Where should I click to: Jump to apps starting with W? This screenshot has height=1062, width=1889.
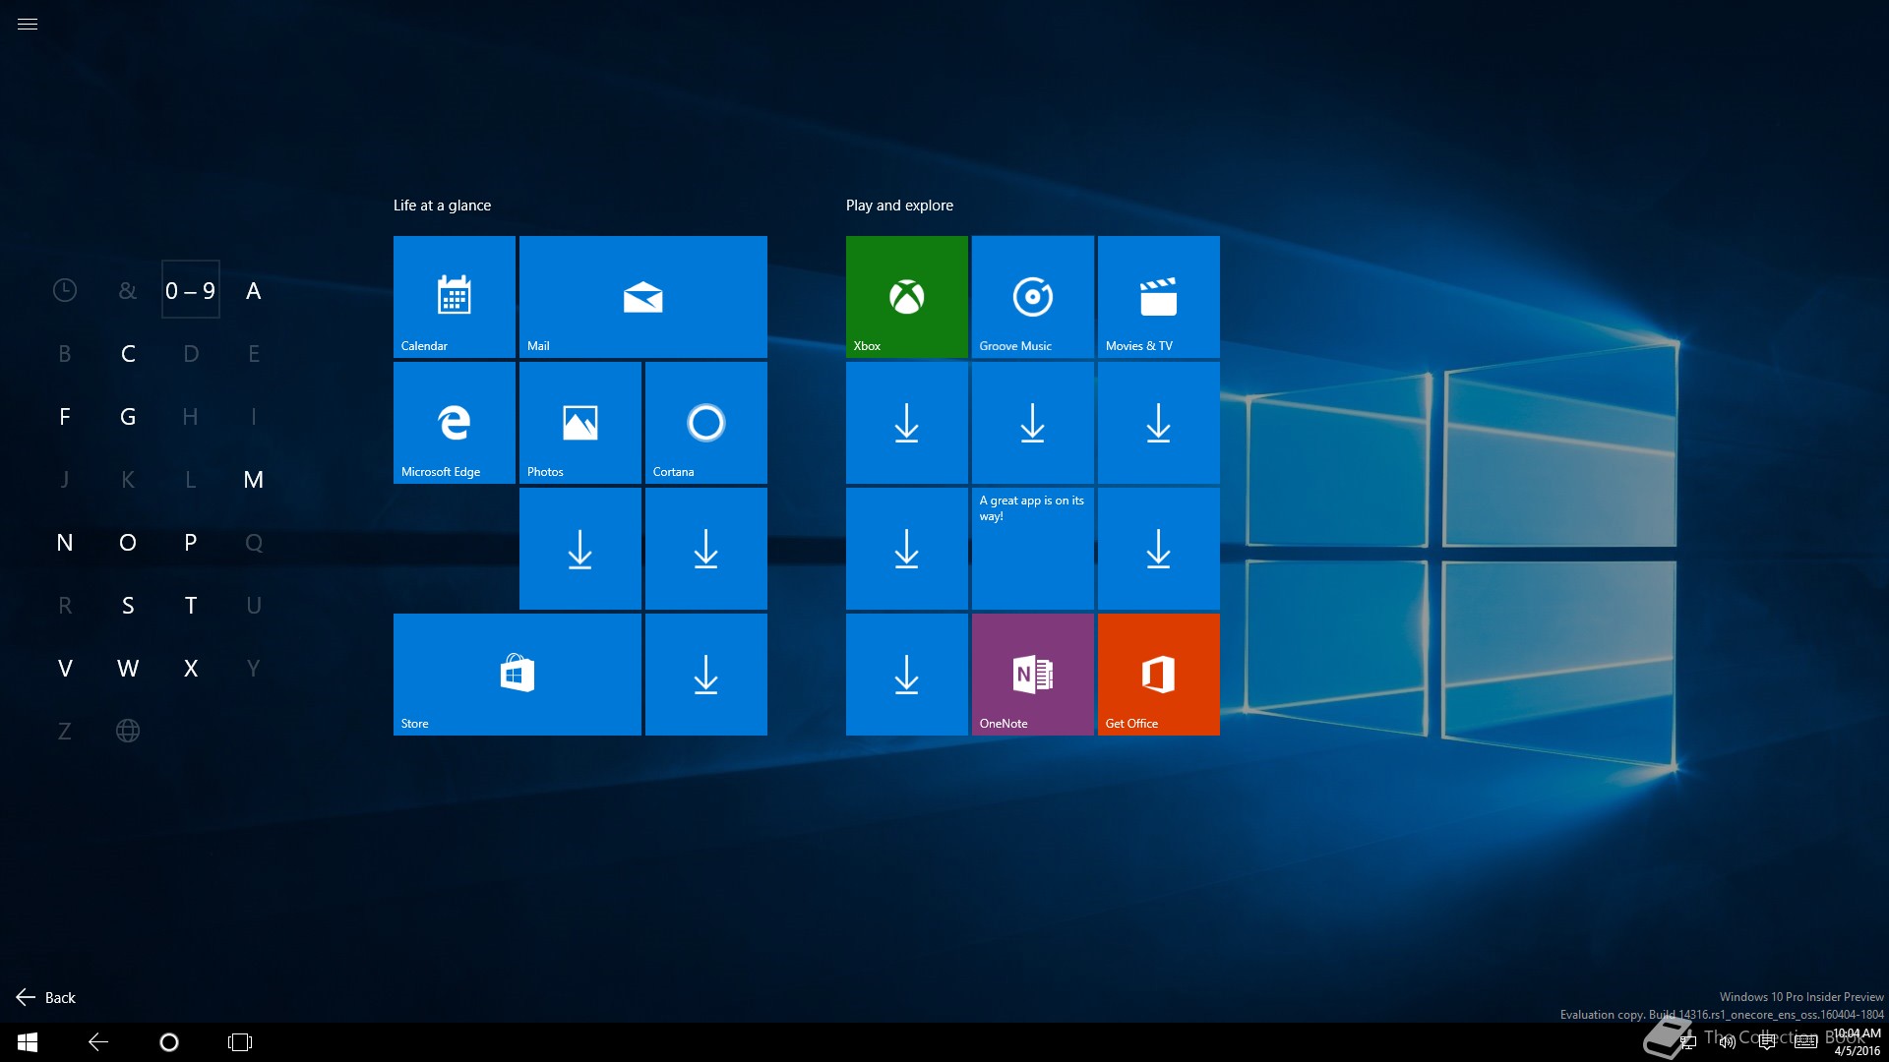(x=128, y=668)
